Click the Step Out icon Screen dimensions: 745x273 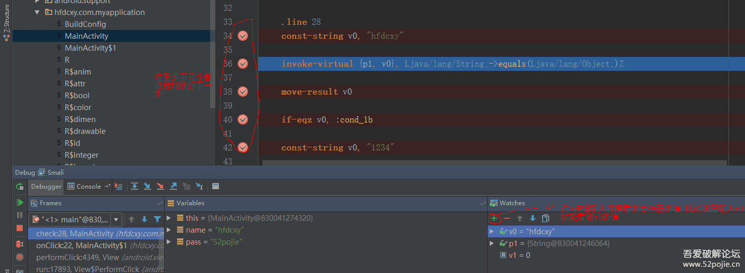(x=173, y=187)
